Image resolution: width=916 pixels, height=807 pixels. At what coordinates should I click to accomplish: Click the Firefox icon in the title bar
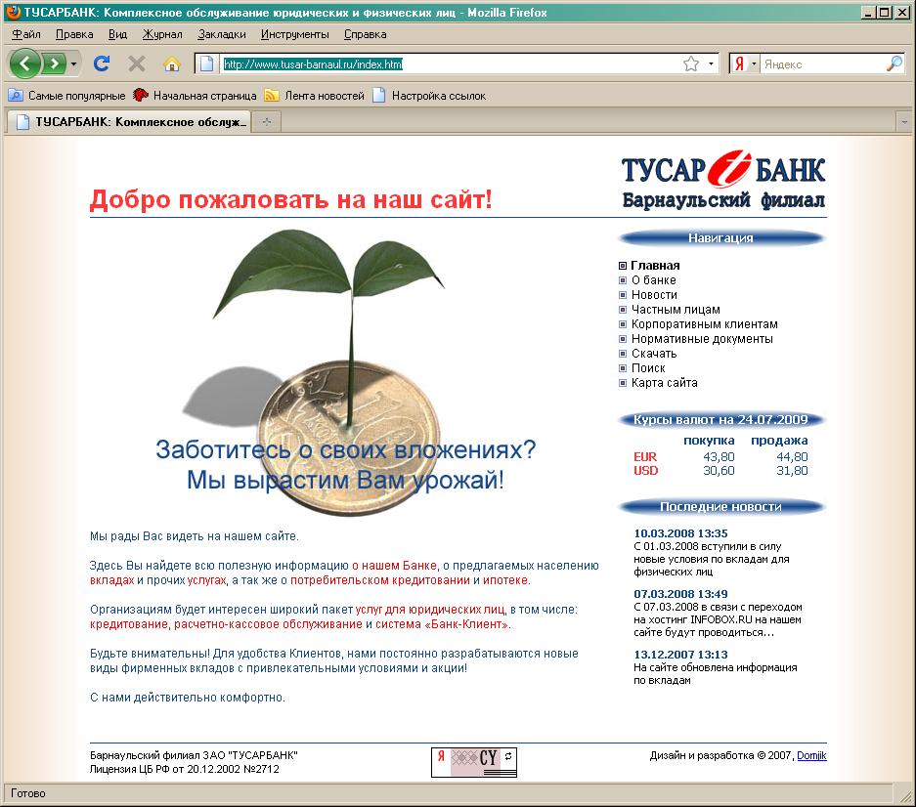(13, 13)
